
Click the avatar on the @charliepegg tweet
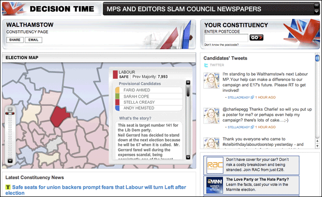[212, 116]
